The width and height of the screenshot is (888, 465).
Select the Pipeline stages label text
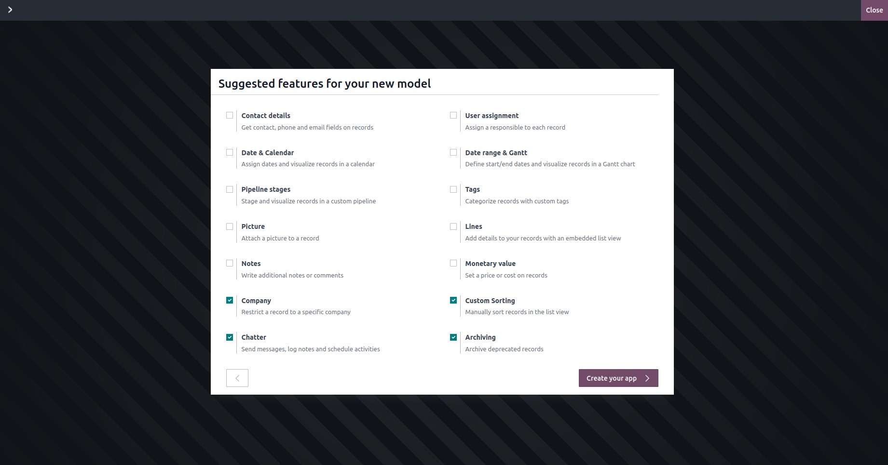coord(266,189)
